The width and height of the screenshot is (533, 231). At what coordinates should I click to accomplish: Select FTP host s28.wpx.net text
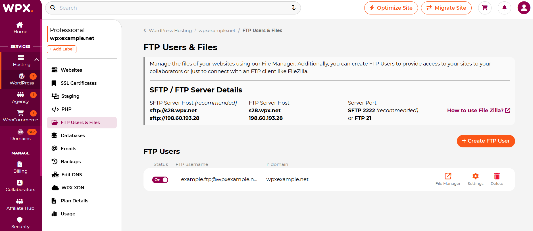tap(265, 111)
